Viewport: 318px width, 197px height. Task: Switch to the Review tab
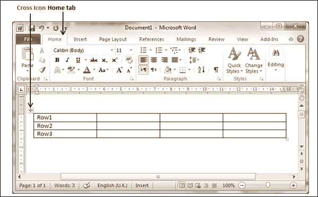[x=216, y=39]
